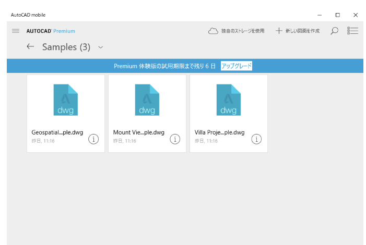The width and height of the screenshot is (366, 245).
Task: Open search with magnifier icon
Action: tap(334, 31)
